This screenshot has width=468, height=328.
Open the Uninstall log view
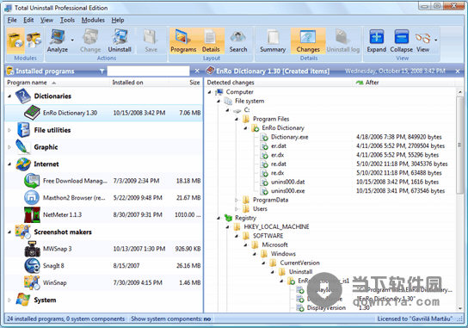(342, 41)
